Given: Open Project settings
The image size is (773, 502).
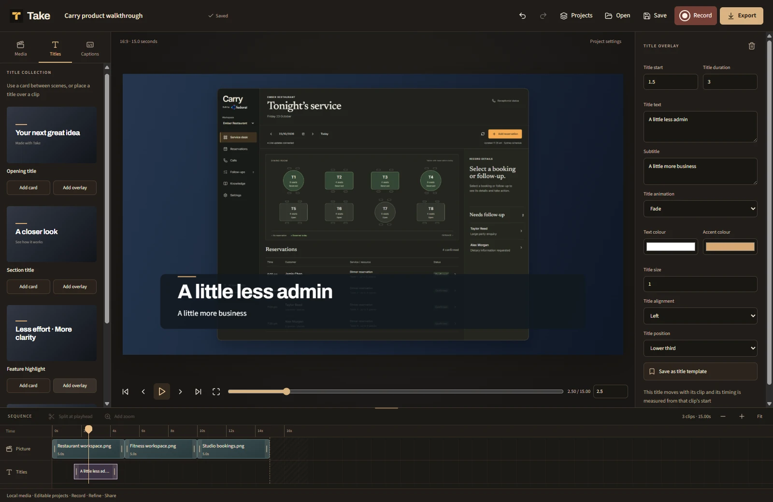Looking at the screenshot, I should coord(605,42).
